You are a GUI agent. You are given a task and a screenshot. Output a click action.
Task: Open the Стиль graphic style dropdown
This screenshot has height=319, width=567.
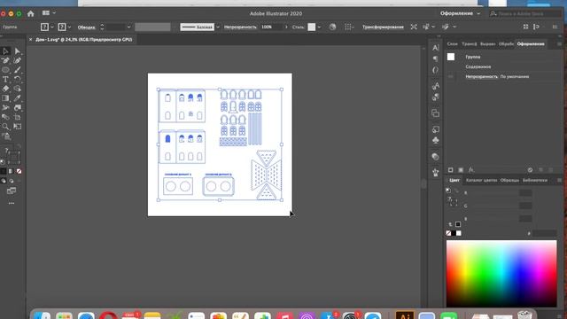click(319, 27)
